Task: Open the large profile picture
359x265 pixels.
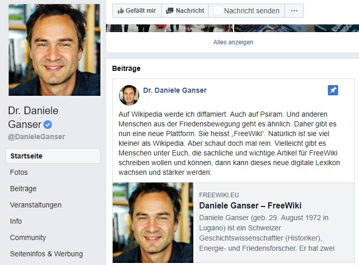Action: point(55,50)
